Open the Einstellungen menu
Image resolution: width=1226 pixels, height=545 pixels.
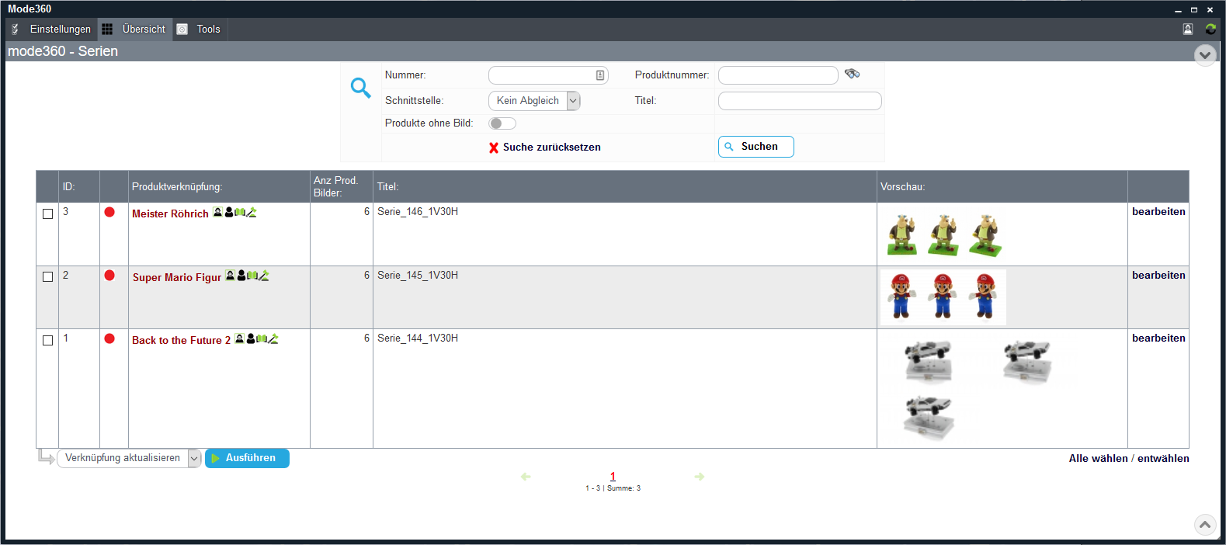(x=51, y=29)
